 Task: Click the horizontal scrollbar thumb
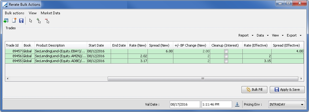[x=203, y=79]
